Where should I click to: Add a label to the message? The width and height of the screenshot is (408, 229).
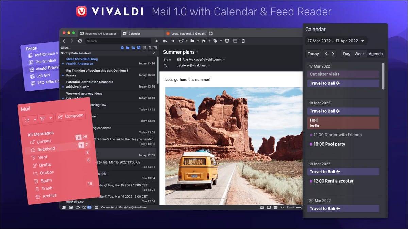click(216, 41)
